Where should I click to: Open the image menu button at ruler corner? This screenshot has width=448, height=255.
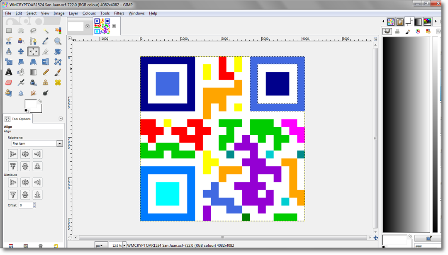[x=70, y=38]
